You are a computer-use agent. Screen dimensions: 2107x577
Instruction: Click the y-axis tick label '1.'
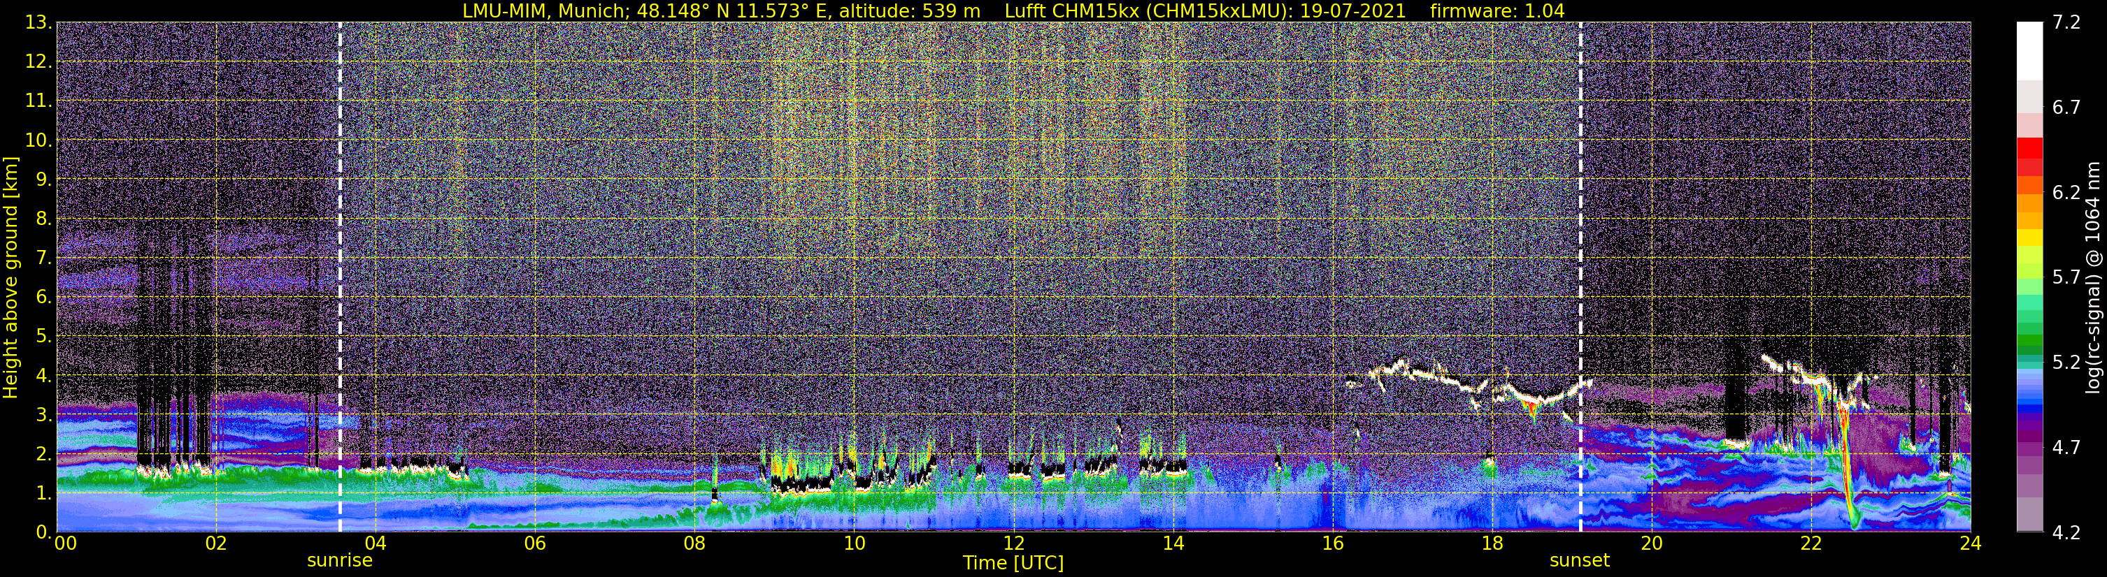[43, 492]
